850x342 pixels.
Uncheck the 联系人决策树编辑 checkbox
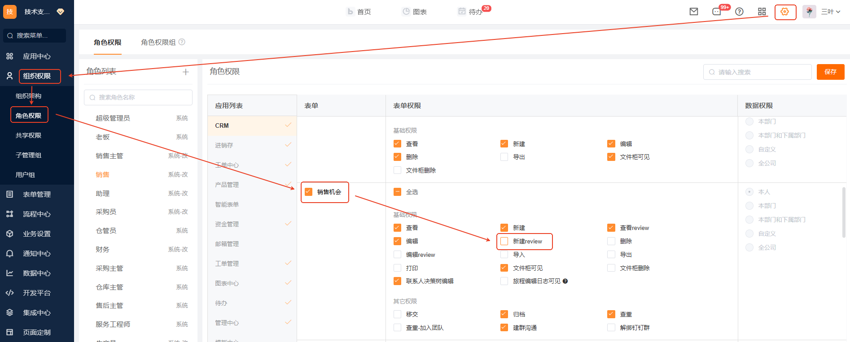click(x=397, y=281)
